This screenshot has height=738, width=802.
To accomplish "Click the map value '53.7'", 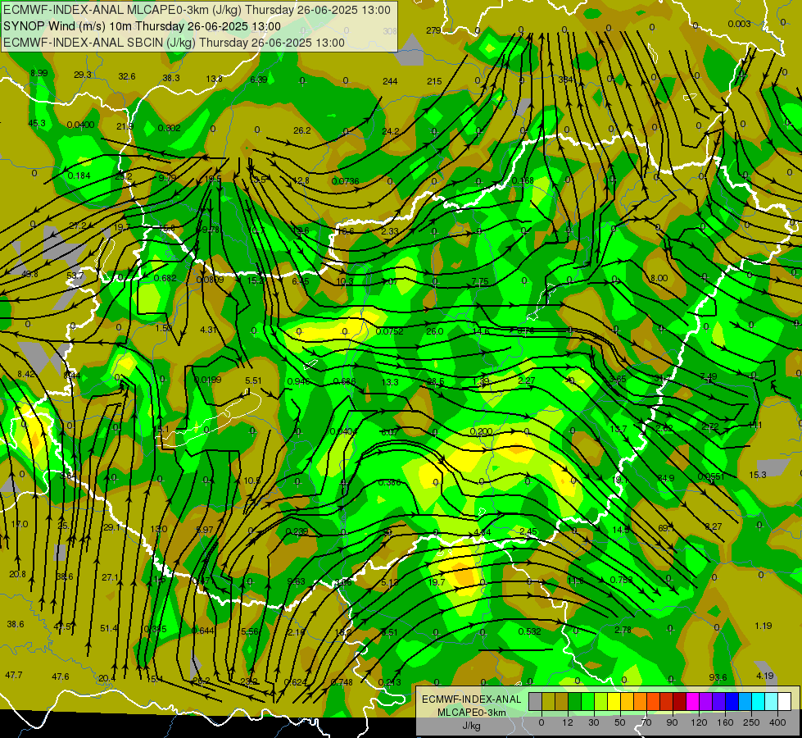I will [x=75, y=276].
